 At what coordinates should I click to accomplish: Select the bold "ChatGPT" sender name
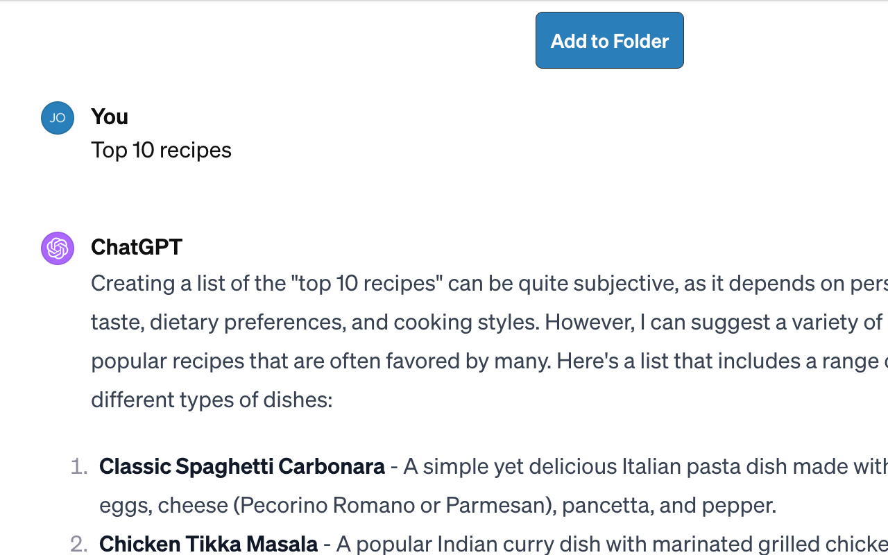coord(137,247)
